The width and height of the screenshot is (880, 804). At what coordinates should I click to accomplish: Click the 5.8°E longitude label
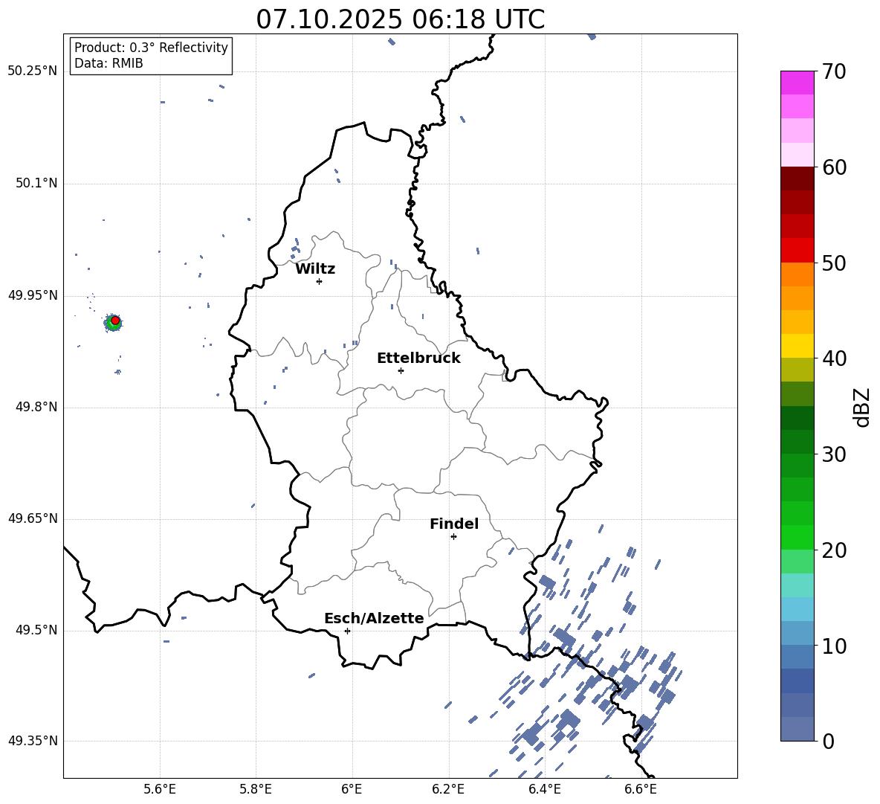coord(256,789)
